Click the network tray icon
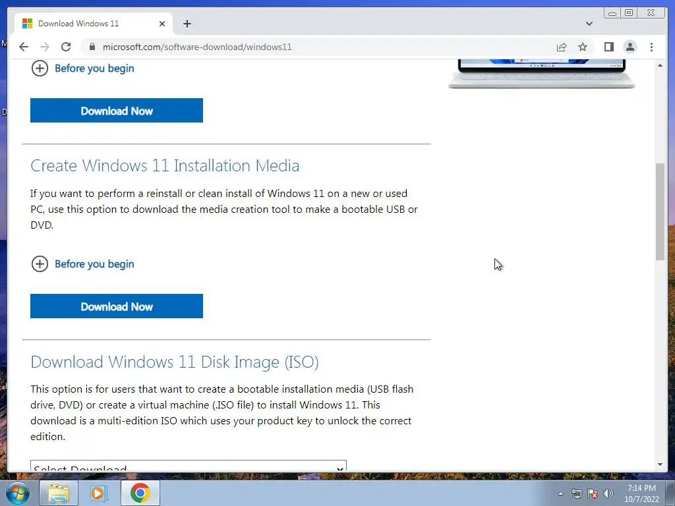The width and height of the screenshot is (675, 506). [x=576, y=493]
